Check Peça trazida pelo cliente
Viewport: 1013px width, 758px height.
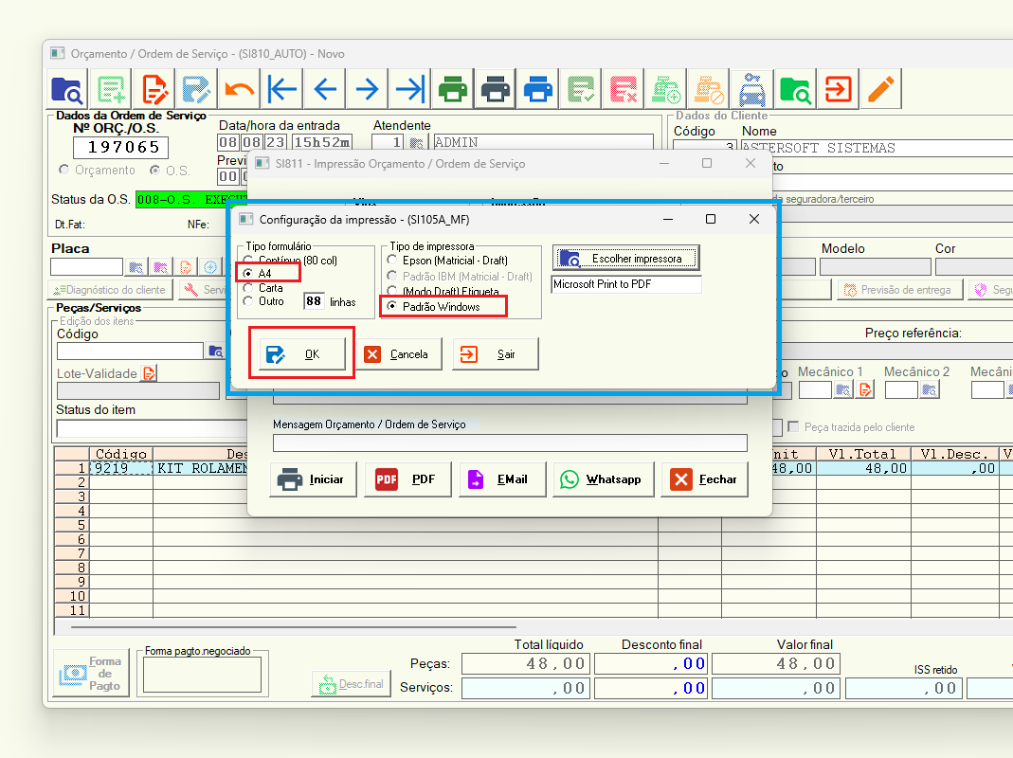[x=793, y=426]
